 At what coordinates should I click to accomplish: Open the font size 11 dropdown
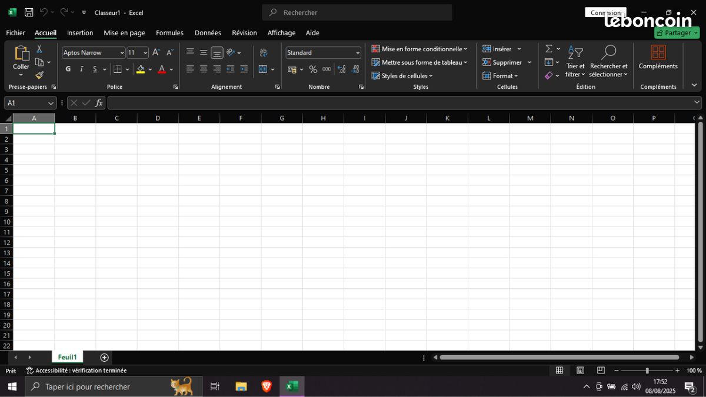click(x=145, y=53)
